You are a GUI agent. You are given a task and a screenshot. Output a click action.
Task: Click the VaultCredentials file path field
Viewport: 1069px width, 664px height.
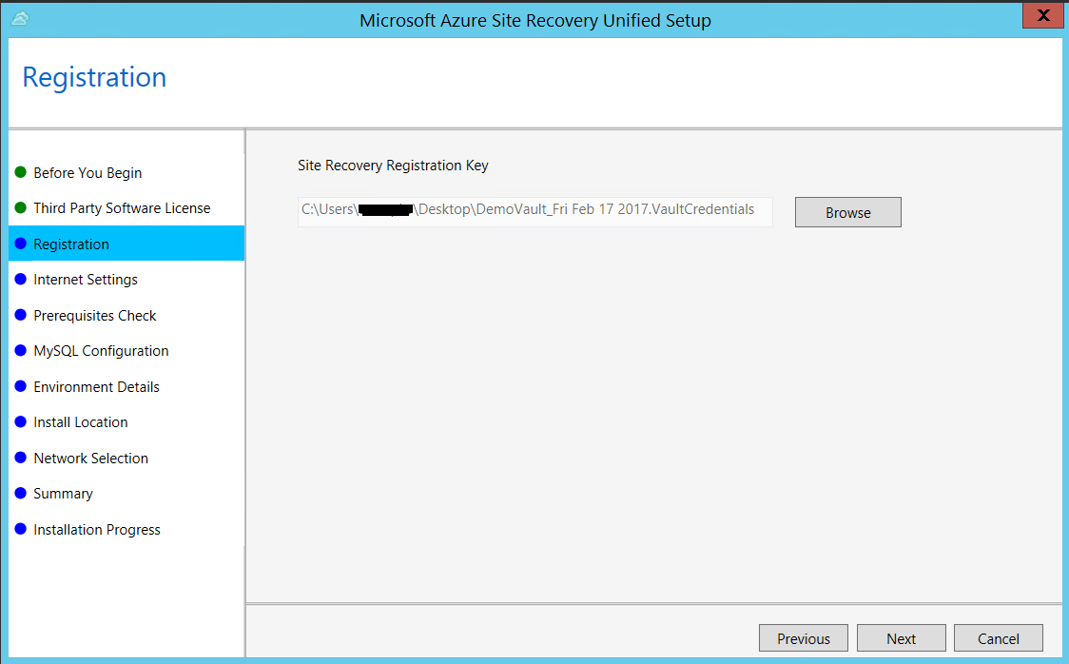[534, 211]
